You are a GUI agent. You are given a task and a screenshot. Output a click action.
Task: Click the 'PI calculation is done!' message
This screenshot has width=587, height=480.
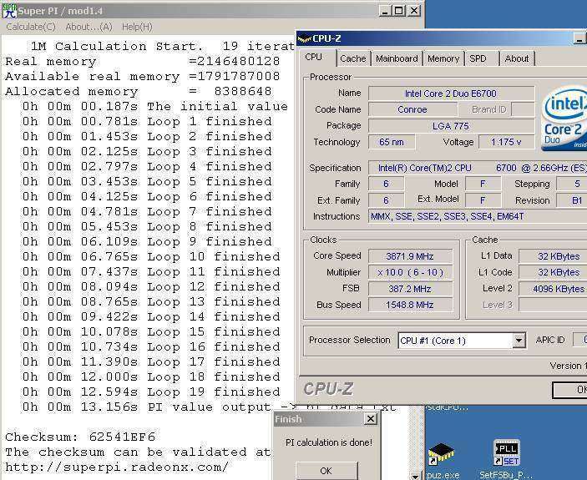point(329,442)
